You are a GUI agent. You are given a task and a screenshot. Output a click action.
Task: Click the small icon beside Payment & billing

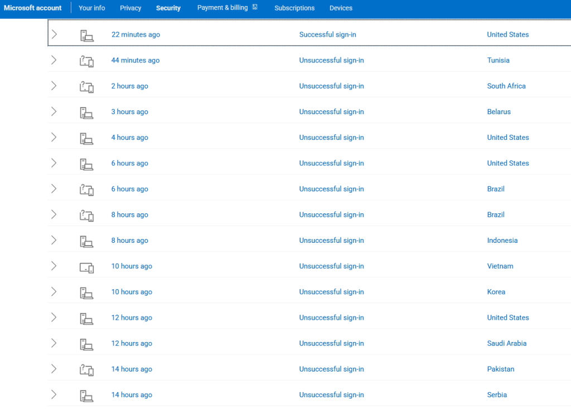pyautogui.click(x=255, y=7)
